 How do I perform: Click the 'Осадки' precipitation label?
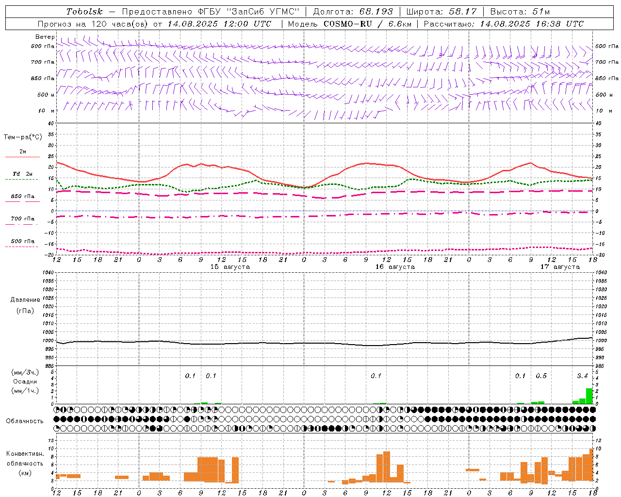[x=25, y=381]
